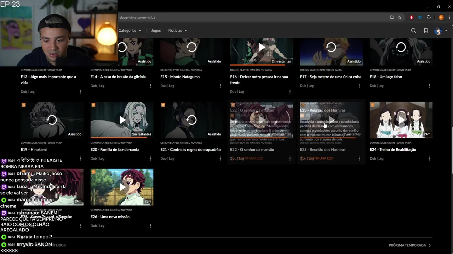
Task: Play E20 Família de faz-de-conta thumbnail play icon
Action: [x=122, y=120]
